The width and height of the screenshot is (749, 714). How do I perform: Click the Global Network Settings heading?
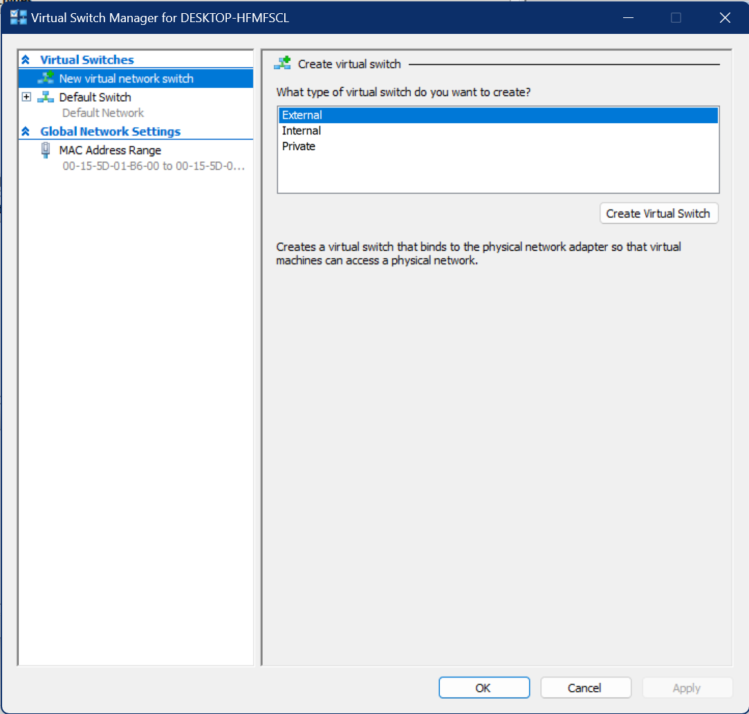point(110,131)
